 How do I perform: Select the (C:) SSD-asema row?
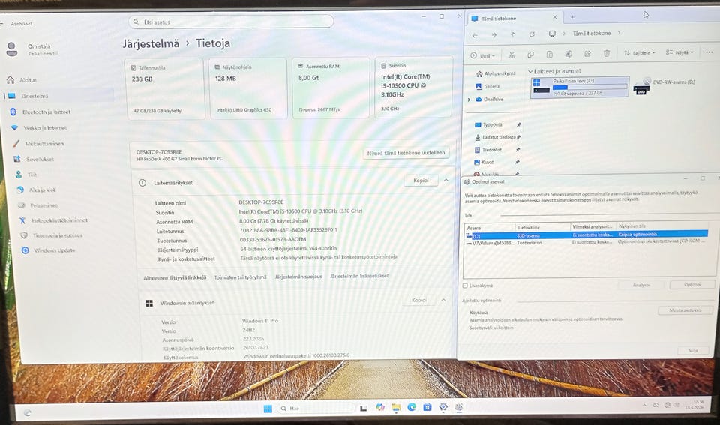tap(586, 235)
